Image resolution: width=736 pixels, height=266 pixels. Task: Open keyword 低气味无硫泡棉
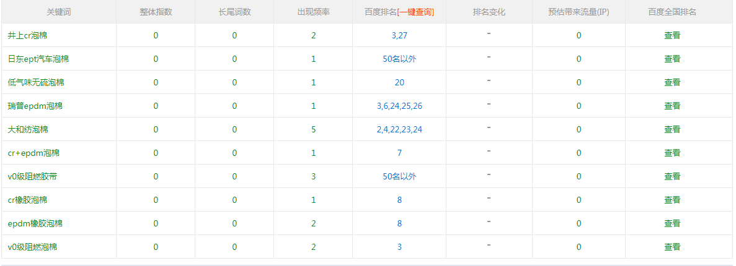(x=36, y=82)
